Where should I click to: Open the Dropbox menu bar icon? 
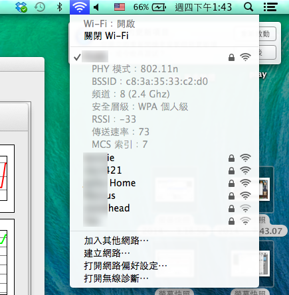[x=21, y=7]
